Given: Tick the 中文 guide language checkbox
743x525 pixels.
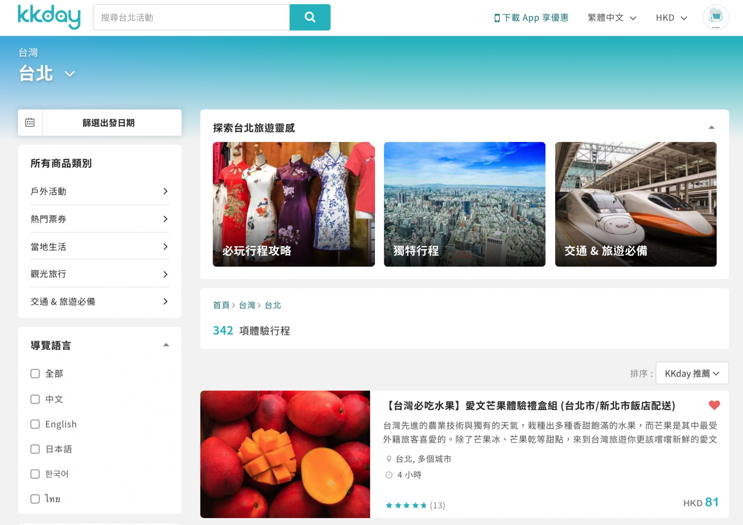Looking at the screenshot, I should [35, 399].
